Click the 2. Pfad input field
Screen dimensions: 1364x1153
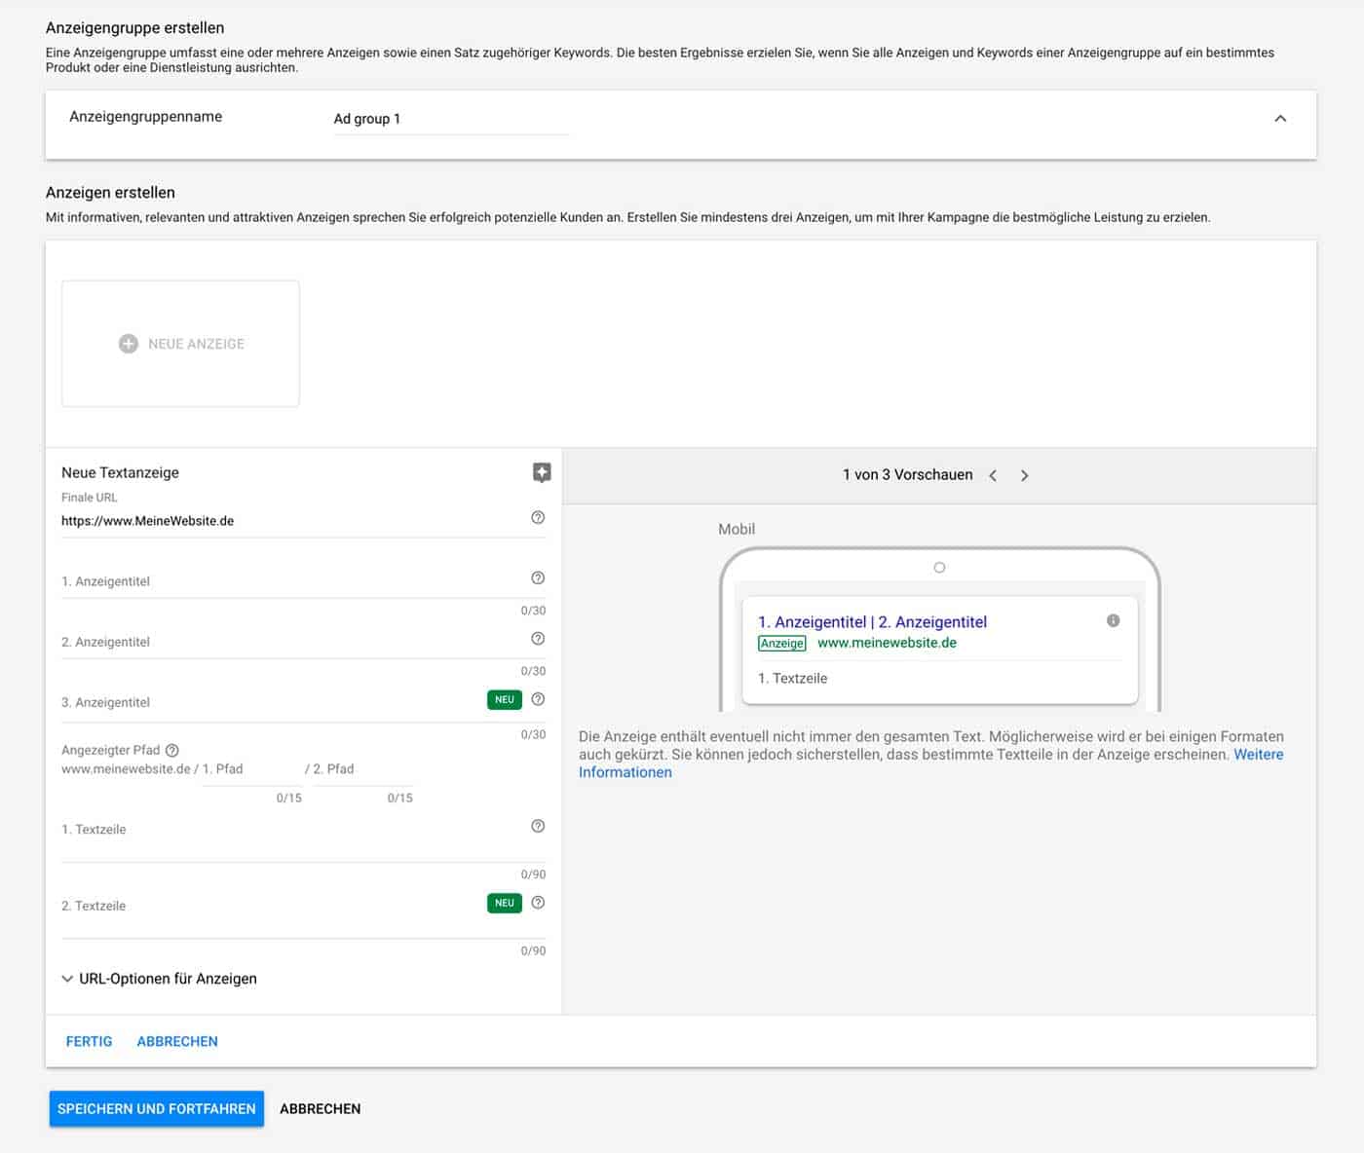coord(363,769)
